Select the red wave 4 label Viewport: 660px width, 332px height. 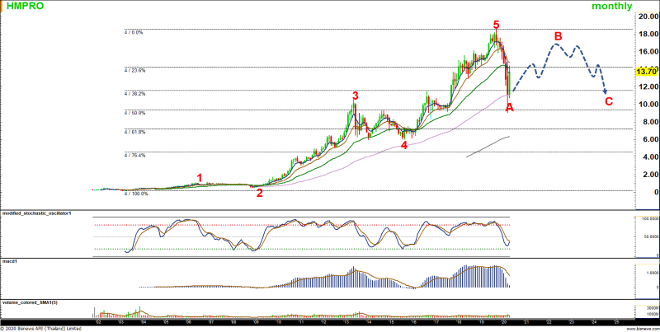[404, 145]
